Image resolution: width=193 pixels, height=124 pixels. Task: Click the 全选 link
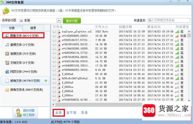pyautogui.click(x=58, y=112)
